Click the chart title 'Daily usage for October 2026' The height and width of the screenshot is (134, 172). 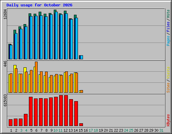click(39, 5)
